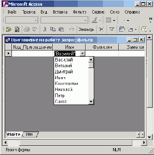This screenshot has width=154, height=155.
Task: Click the Save as Query disk icon
Action: coord(17,29)
